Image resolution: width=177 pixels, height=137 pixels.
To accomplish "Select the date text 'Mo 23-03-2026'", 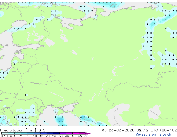I will tap(118, 130).
